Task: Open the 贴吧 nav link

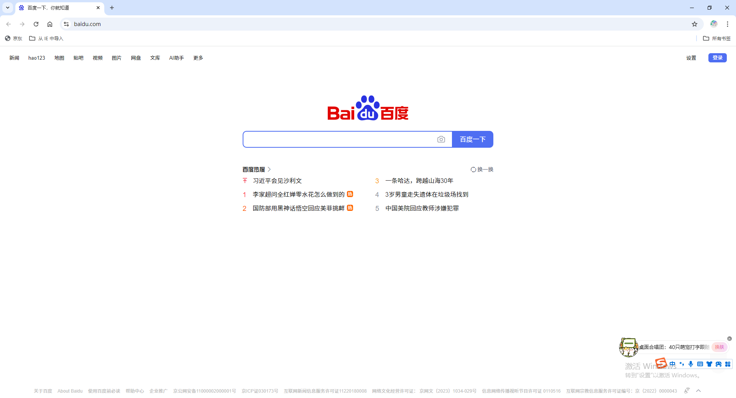Action: pyautogui.click(x=79, y=58)
